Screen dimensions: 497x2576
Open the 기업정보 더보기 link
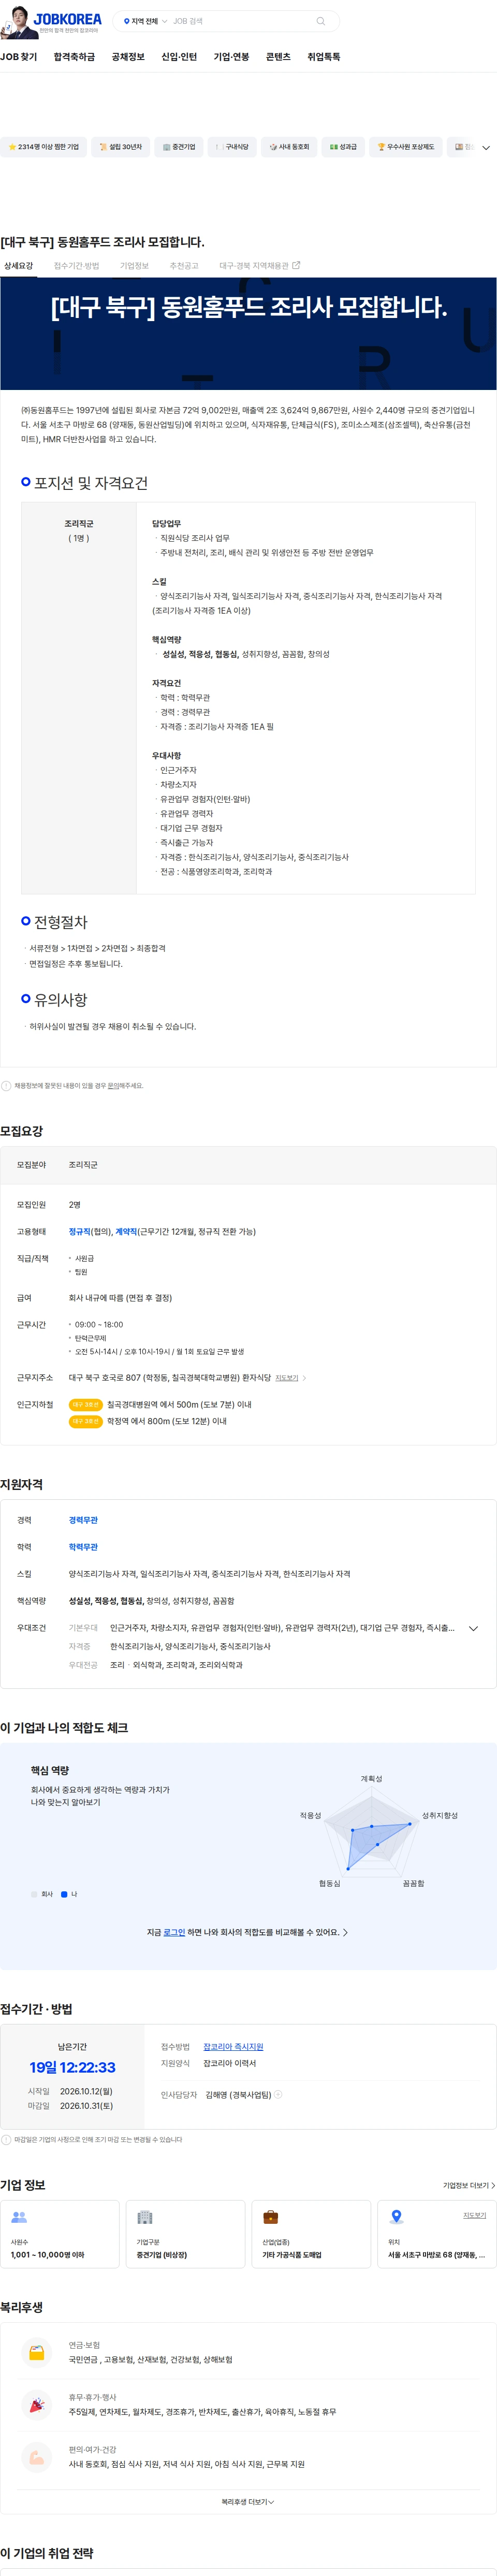469,2185
